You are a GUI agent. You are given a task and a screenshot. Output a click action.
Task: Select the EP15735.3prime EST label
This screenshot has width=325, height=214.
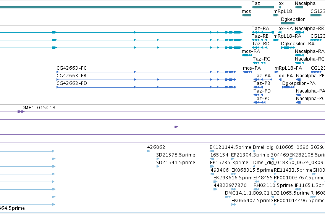(x=229, y=163)
